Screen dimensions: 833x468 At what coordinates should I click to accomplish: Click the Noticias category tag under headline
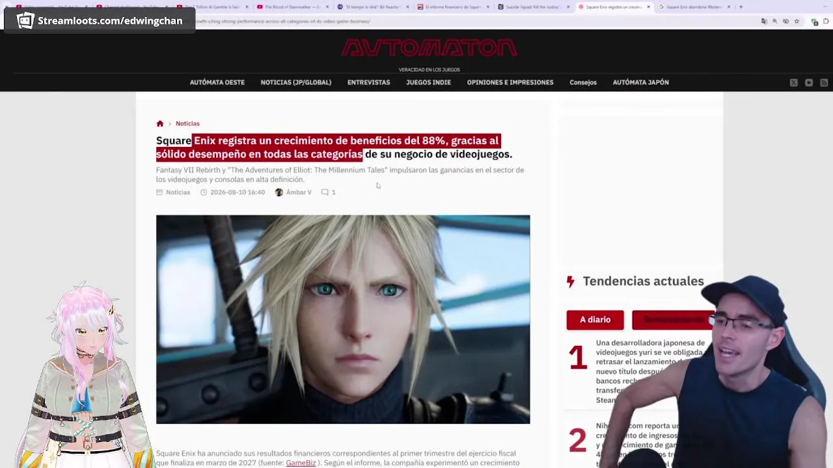(x=178, y=192)
